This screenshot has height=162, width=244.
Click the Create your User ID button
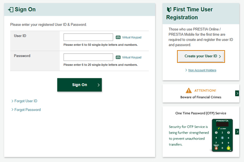(x=201, y=56)
